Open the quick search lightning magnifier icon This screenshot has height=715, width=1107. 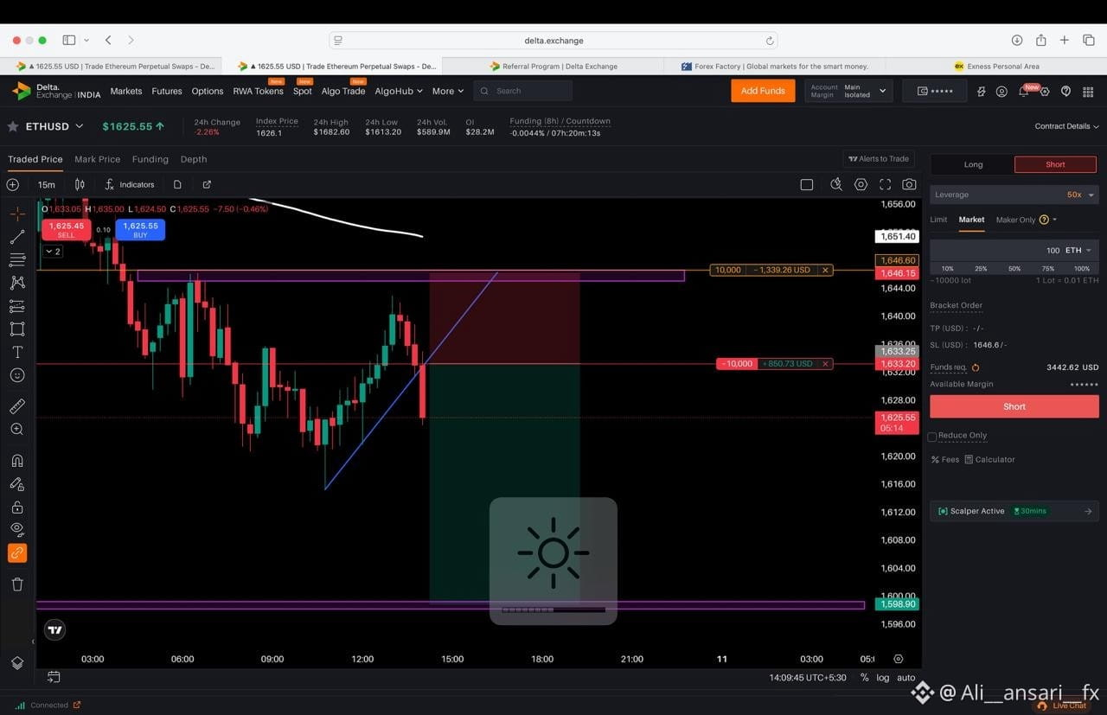point(836,184)
